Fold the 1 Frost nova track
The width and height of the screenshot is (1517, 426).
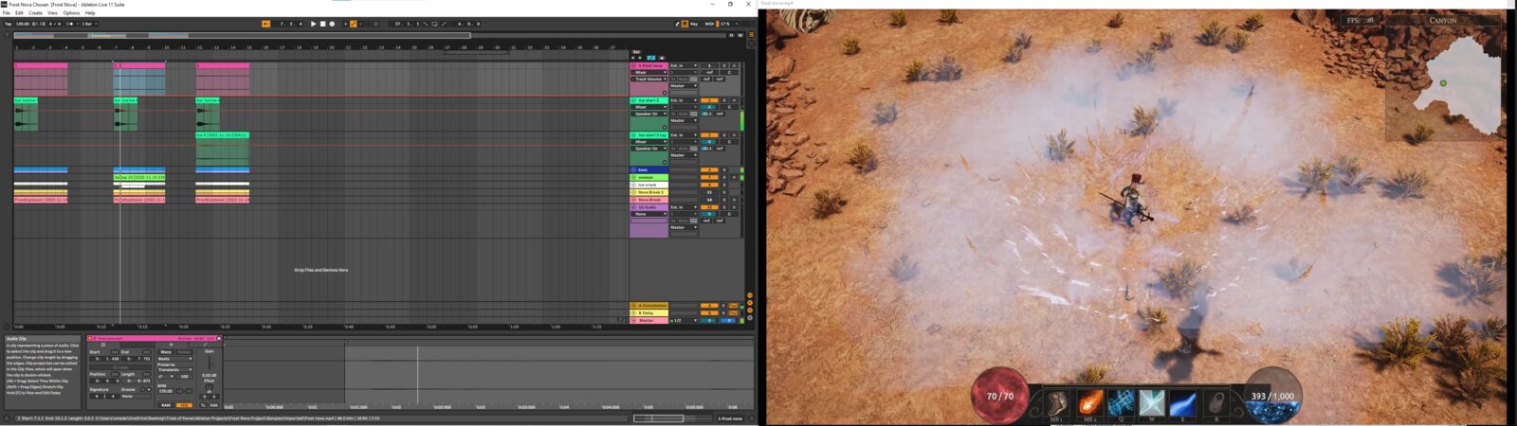[x=633, y=65]
